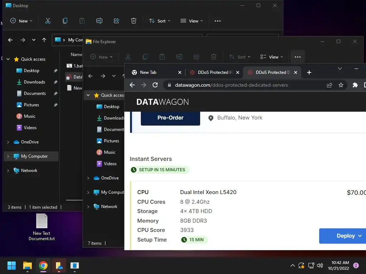Click the Delete trash icon in Desktop window toolbar

click(134, 21)
